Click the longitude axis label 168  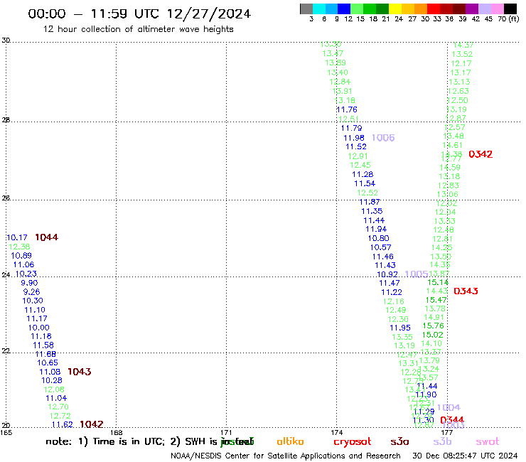pyautogui.click(x=116, y=432)
